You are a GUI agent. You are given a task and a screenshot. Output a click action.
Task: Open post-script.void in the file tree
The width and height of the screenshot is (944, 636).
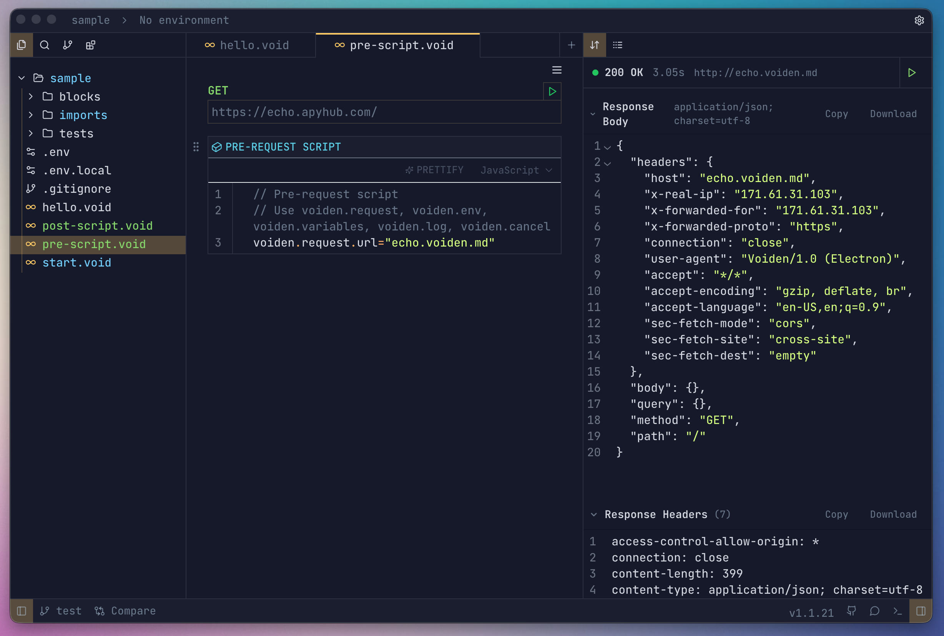point(97,225)
